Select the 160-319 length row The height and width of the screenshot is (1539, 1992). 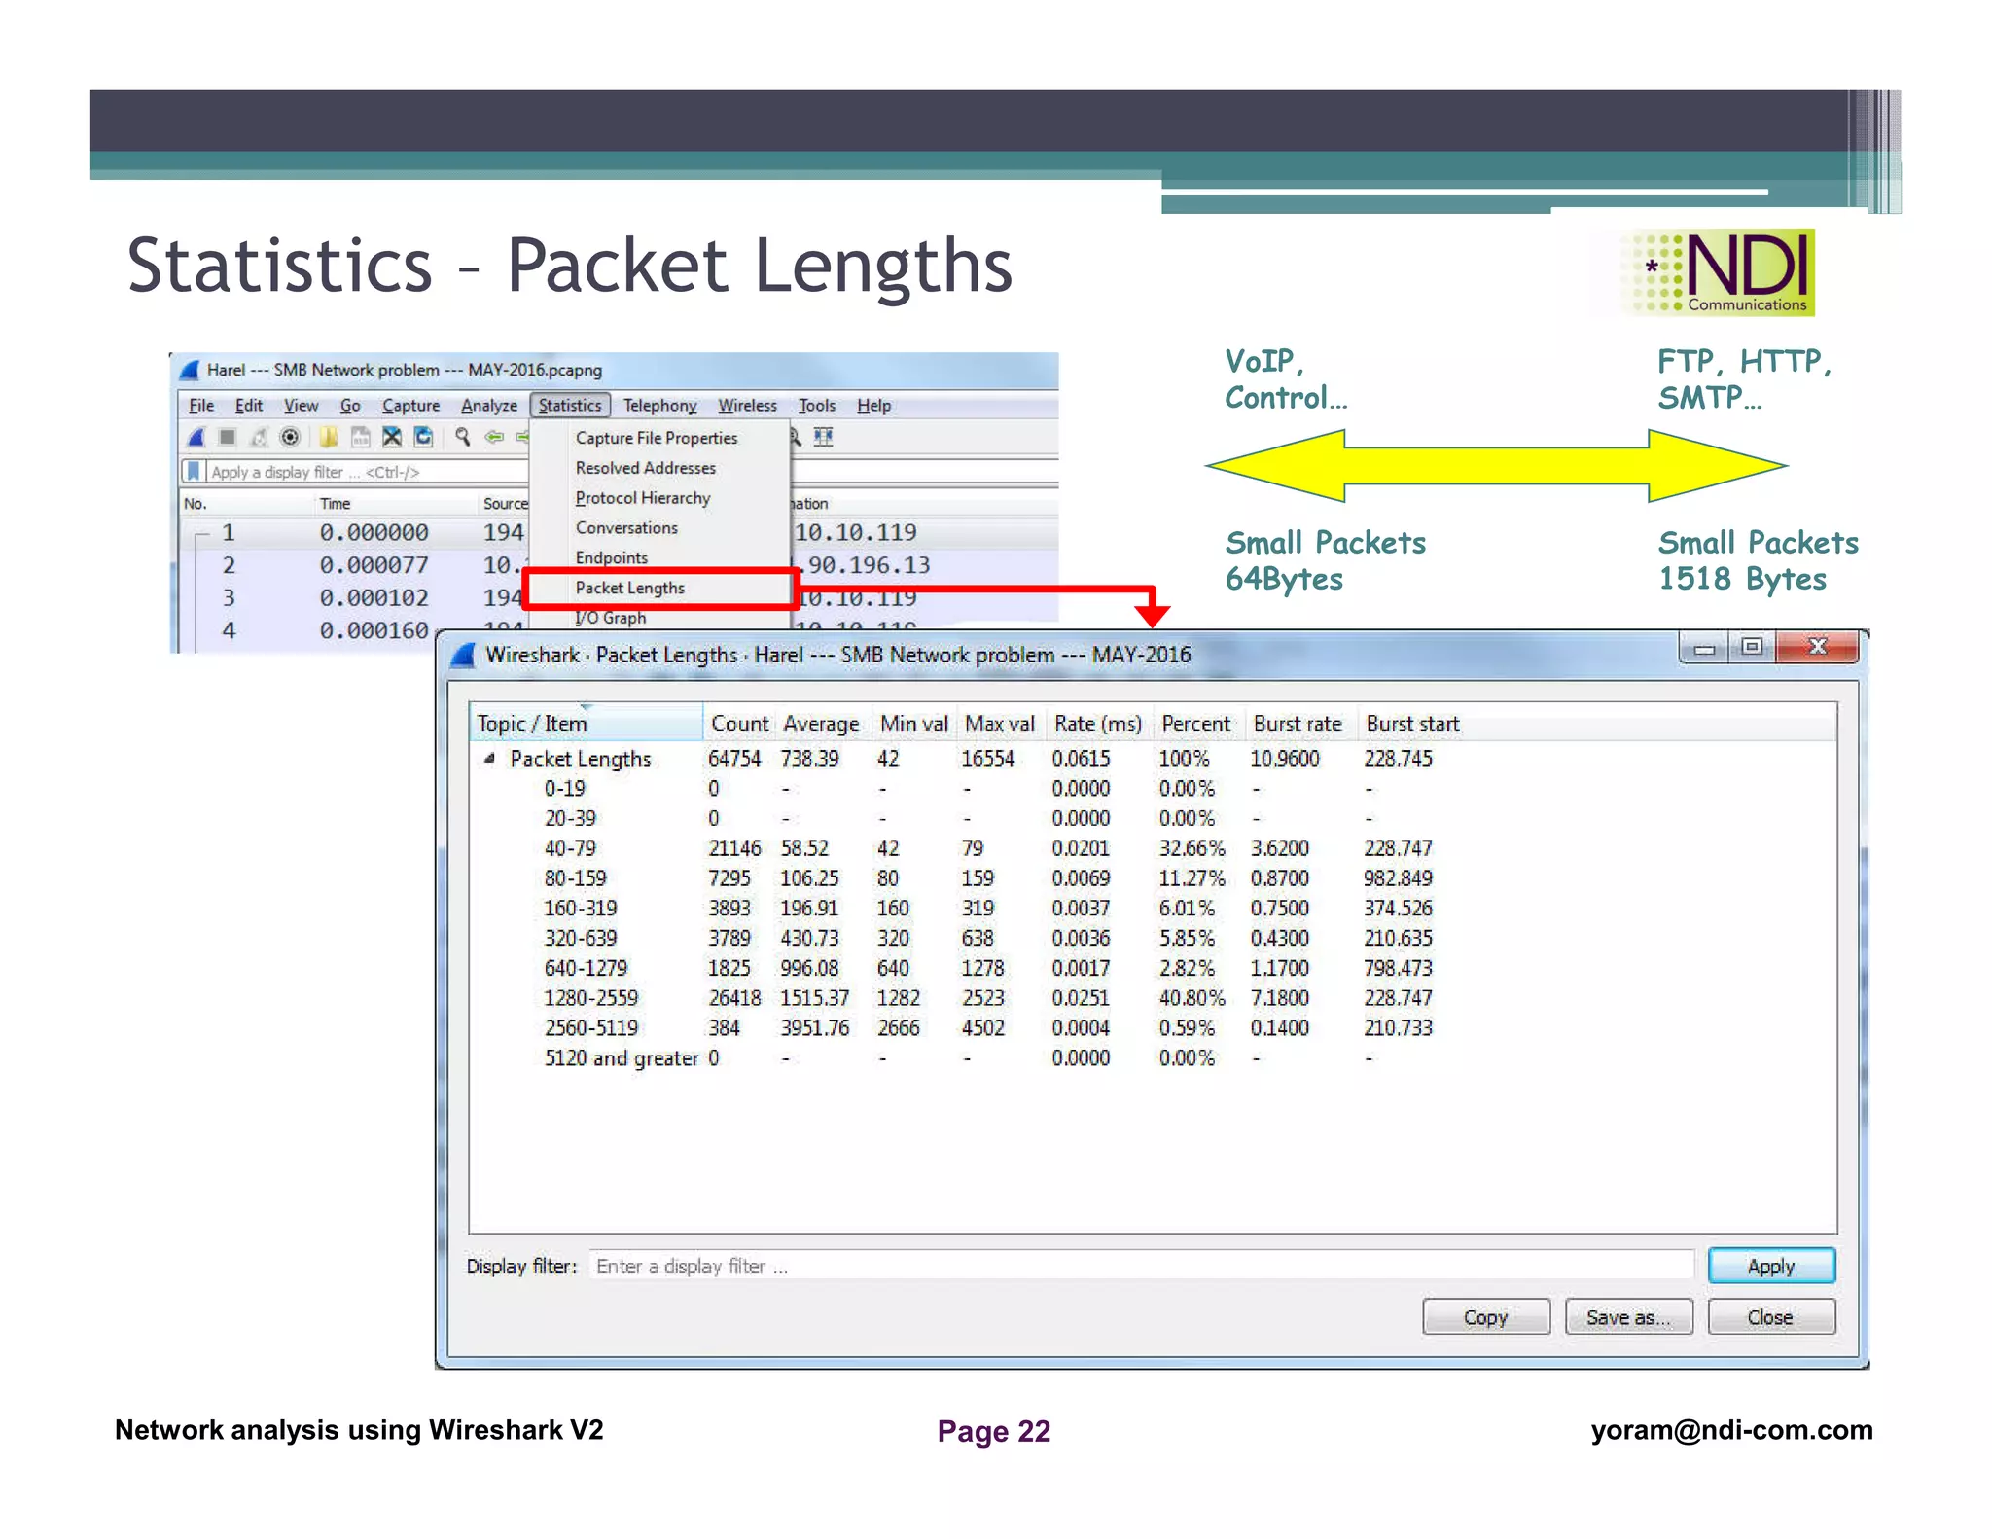click(1153, 908)
